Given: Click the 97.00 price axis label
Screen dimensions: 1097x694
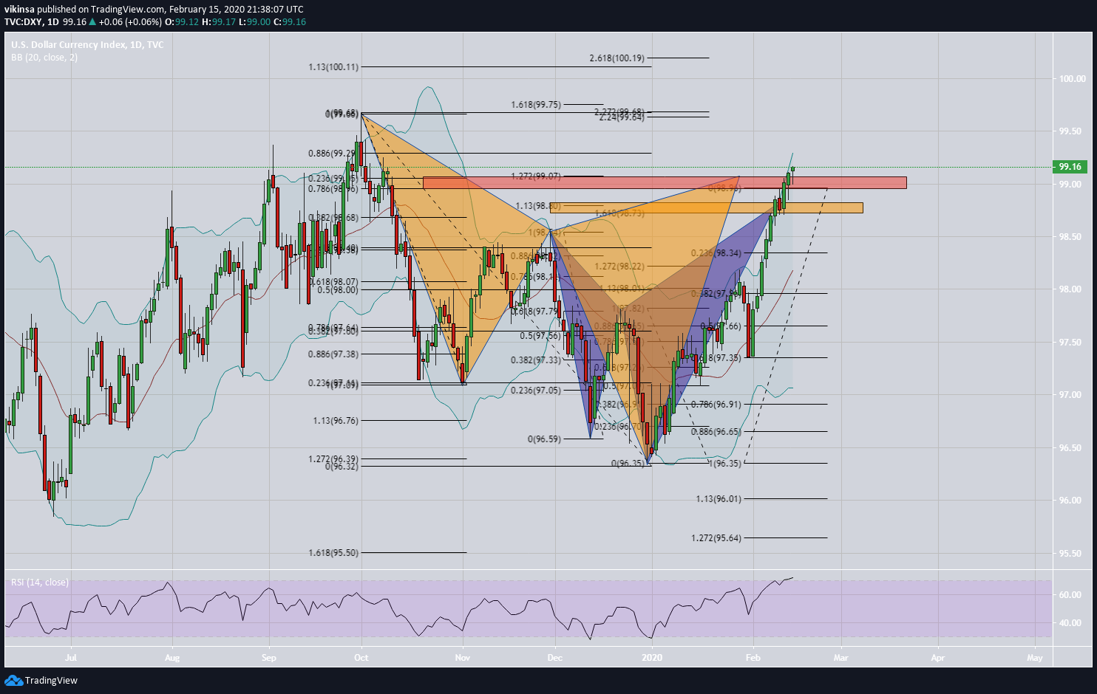Looking at the screenshot, I should [x=1072, y=395].
